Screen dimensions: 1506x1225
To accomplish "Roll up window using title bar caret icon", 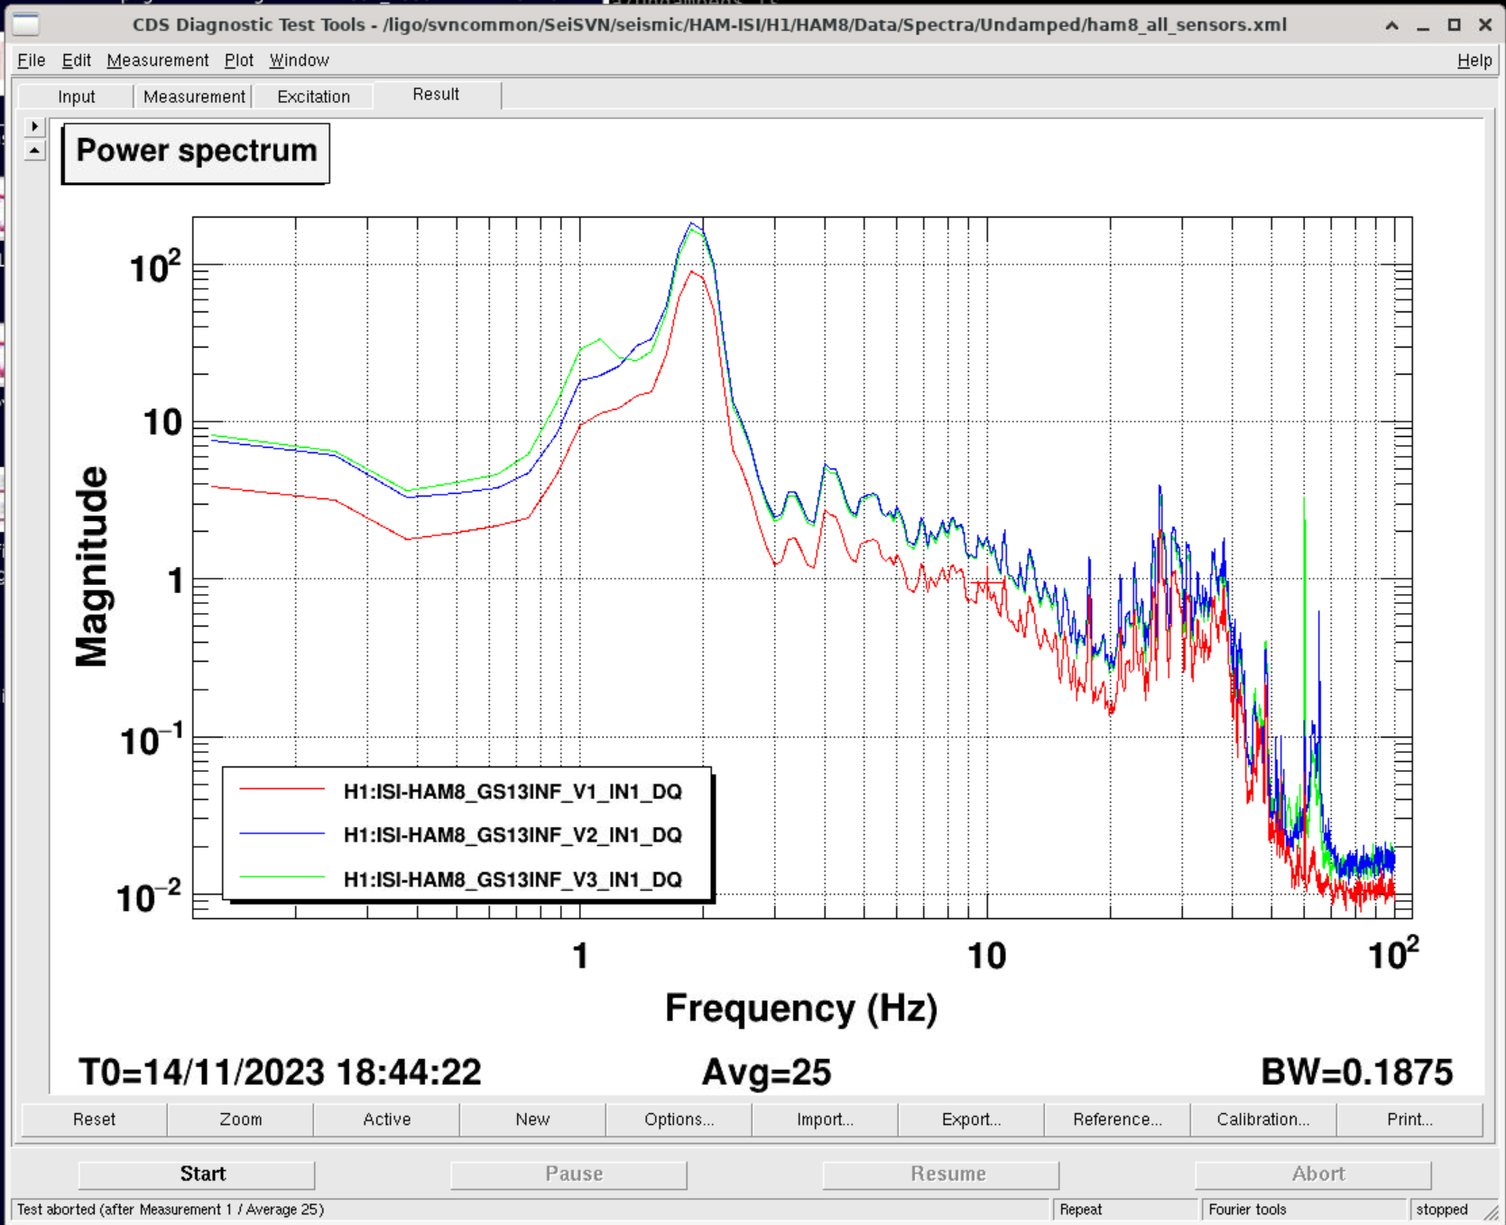I will [x=1392, y=25].
